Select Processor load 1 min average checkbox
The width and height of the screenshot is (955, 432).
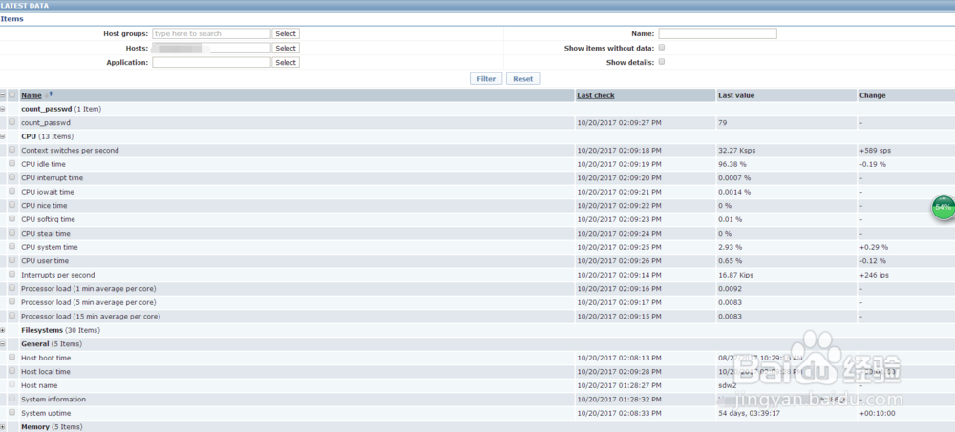click(12, 288)
